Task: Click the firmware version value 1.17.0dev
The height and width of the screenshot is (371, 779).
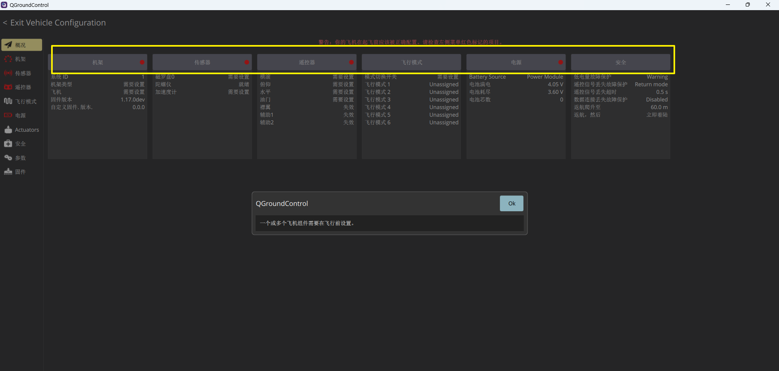Action: pos(133,100)
